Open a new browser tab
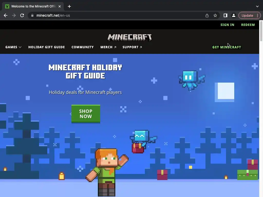Image resolution: width=263 pixels, height=197 pixels. [x=69, y=6]
